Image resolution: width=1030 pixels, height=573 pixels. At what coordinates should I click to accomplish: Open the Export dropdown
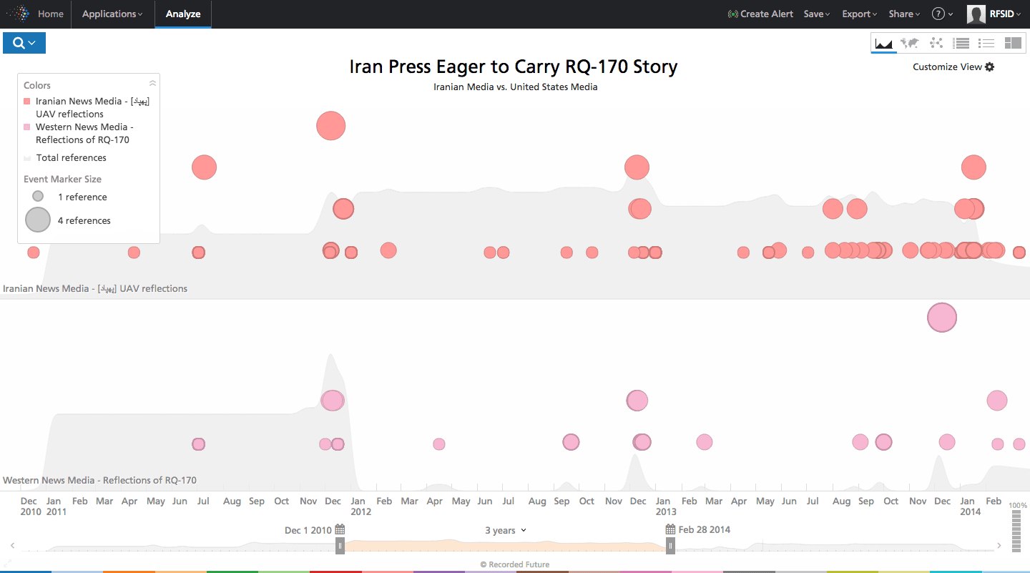(x=859, y=14)
